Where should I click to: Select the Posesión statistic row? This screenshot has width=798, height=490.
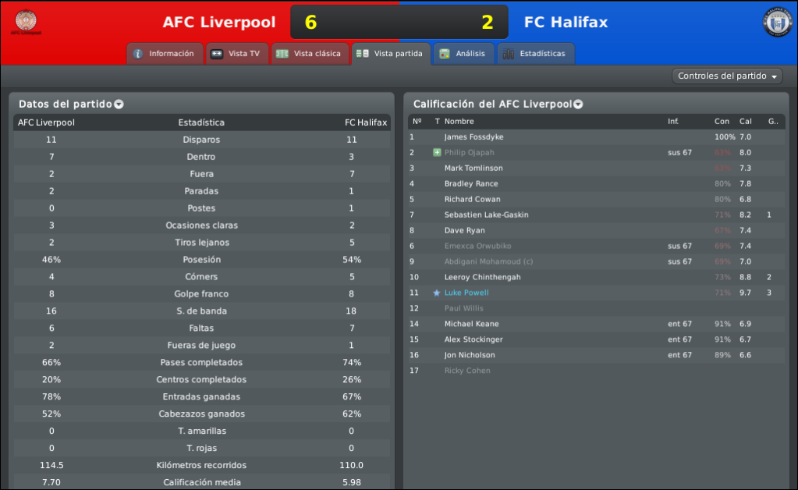point(202,260)
